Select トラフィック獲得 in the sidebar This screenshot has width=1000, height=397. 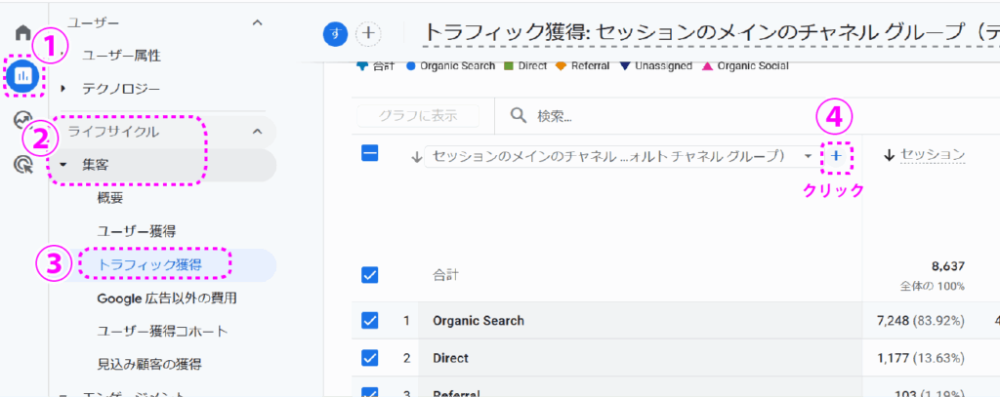click(150, 264)
